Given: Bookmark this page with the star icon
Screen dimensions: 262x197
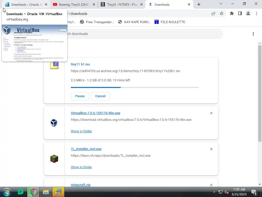Looking at the screenshot, I should pos(222,14).
